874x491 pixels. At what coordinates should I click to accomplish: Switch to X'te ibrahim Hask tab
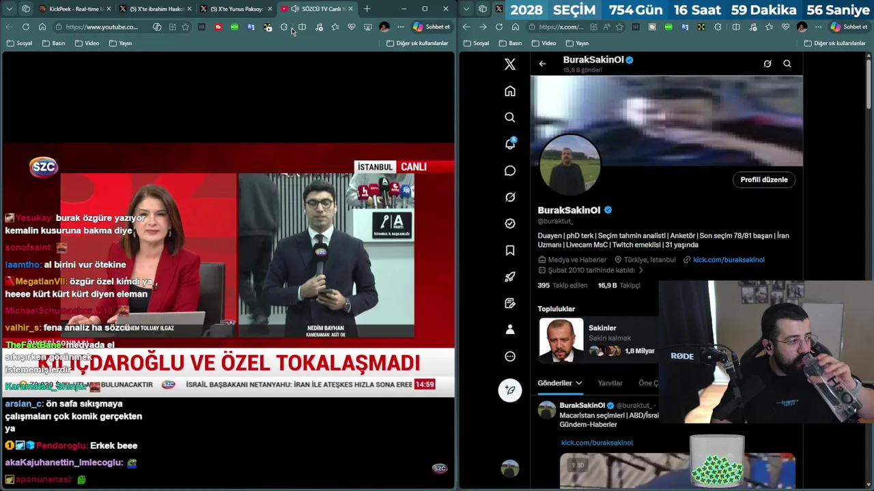click(156, 9)
